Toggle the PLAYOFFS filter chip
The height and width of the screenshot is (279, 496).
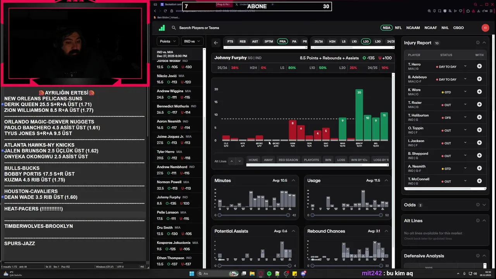(312, 160)
